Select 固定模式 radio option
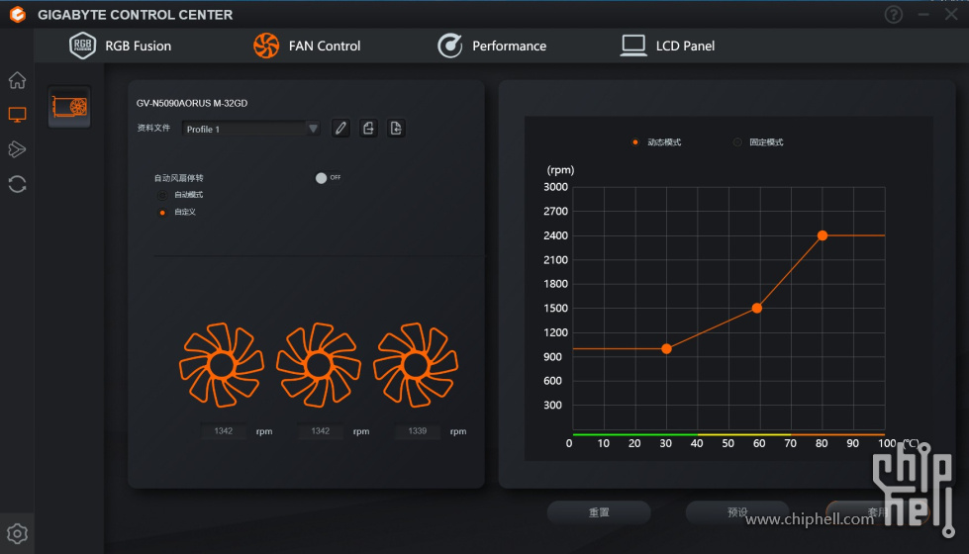This screenshot has height=554, width=969. 737,142
